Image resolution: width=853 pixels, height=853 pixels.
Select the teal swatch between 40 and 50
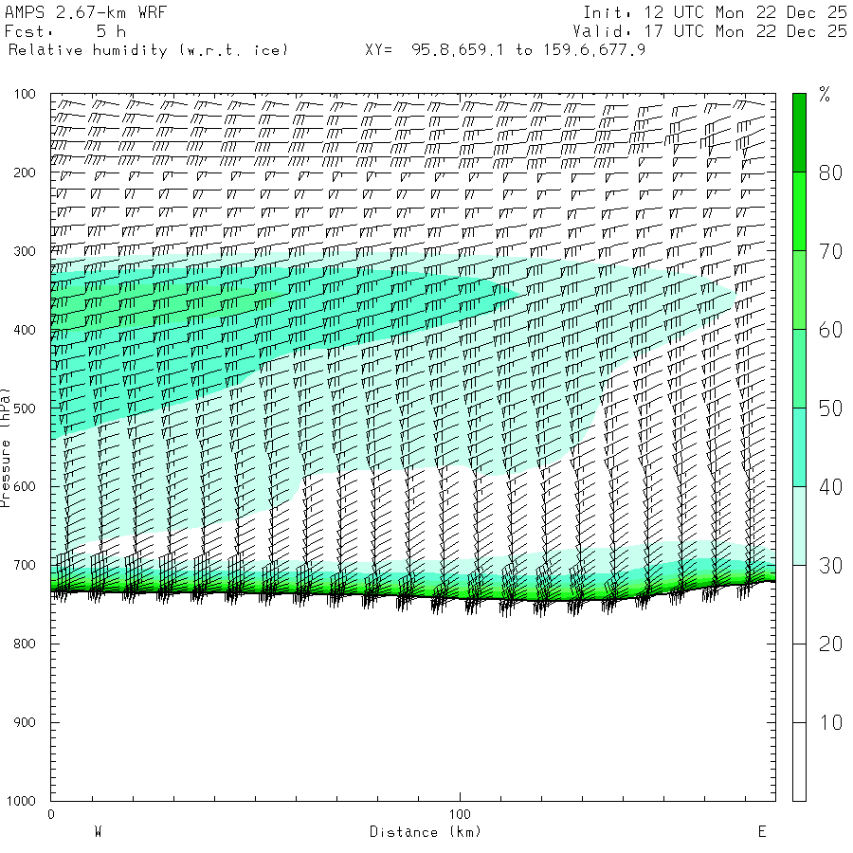(x=799, y=447)
